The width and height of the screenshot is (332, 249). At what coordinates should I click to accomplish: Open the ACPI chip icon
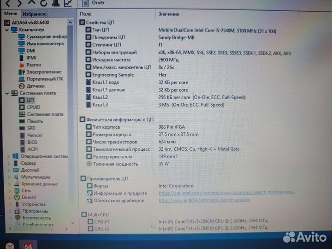(x=23, y=149)
